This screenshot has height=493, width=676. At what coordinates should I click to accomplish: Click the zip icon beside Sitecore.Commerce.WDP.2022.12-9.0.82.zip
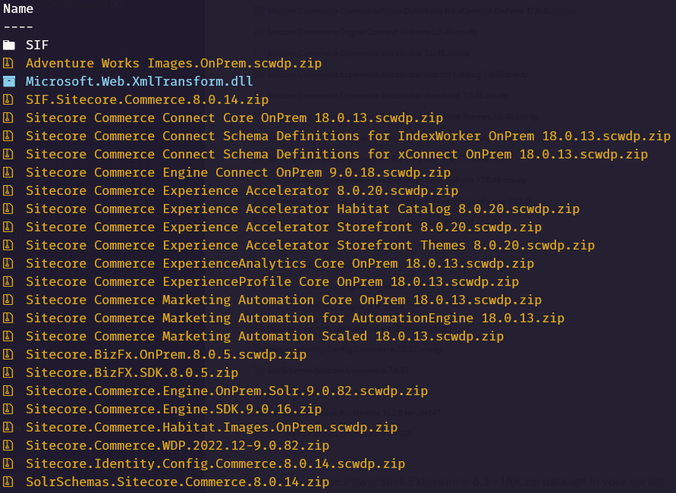point(8,445)
